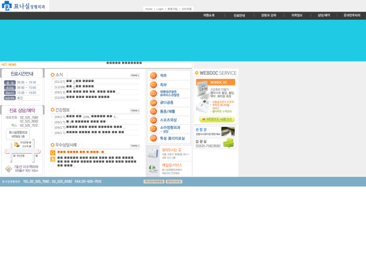Viewport: 366px width, 274px height.
Task: Click the 08 특설 물리치료실 icon
Action: [x=154, y=138]
